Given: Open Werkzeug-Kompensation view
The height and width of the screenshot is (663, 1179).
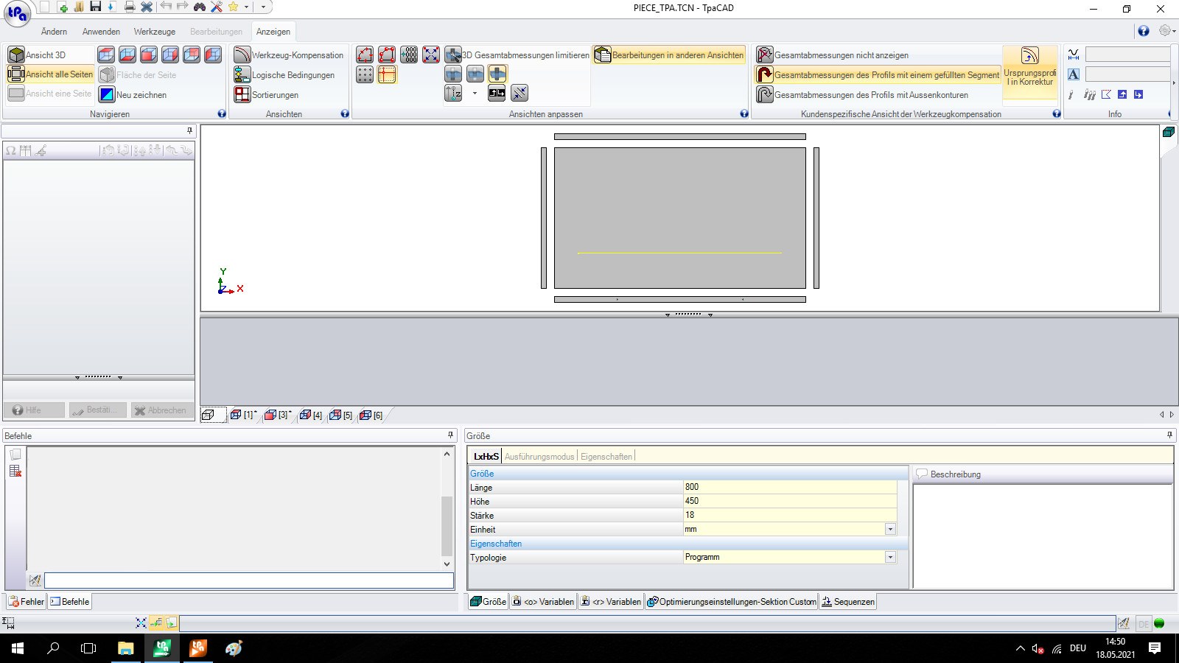Looking at the screenshot, I should click(x=242, y=55).
